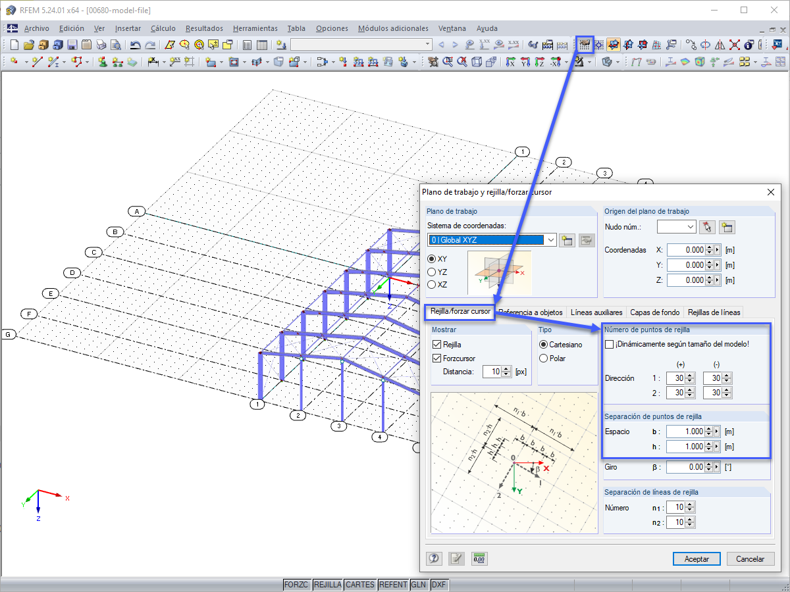Click the Print icon in the toolbar
The height and width of the screenshot is (592, 790).
click(101, 45)
